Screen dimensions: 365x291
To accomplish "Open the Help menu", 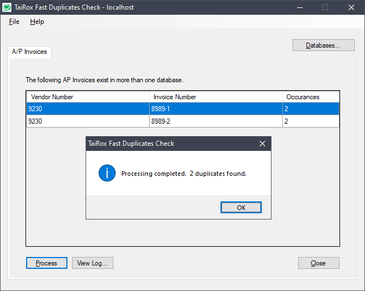I will 37,22.
